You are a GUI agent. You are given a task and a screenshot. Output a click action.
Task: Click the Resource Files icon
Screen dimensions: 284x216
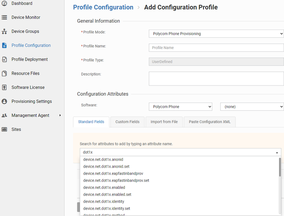pos(4,73)
